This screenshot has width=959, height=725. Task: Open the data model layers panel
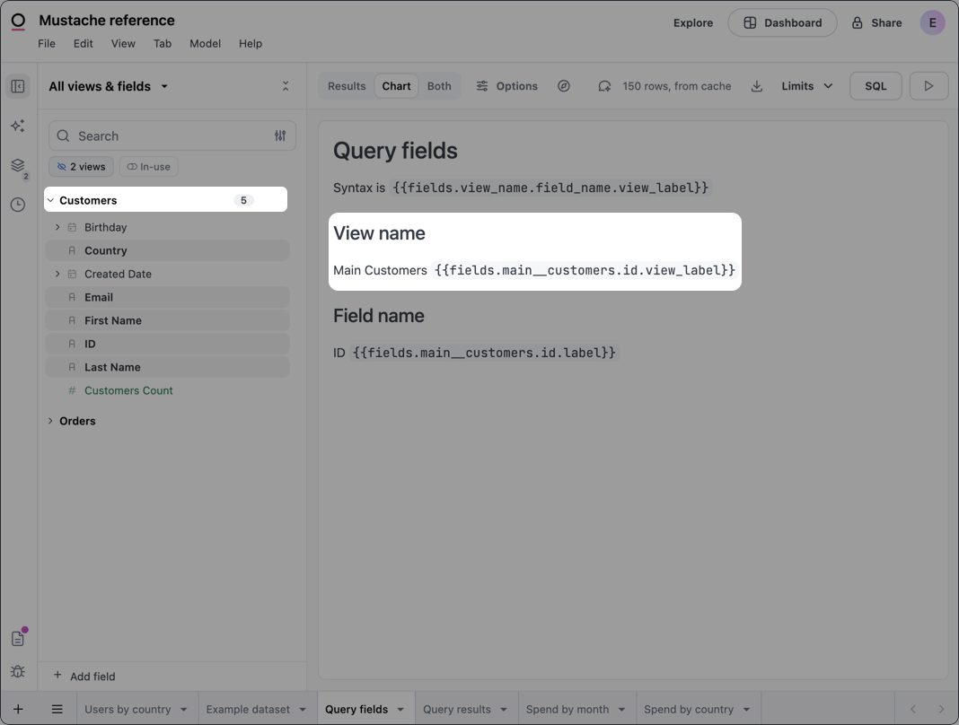tap(17, 166)
